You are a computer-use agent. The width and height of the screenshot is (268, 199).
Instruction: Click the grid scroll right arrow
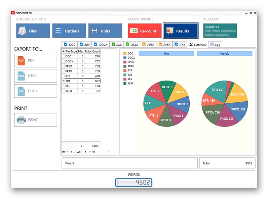point(115,152)
